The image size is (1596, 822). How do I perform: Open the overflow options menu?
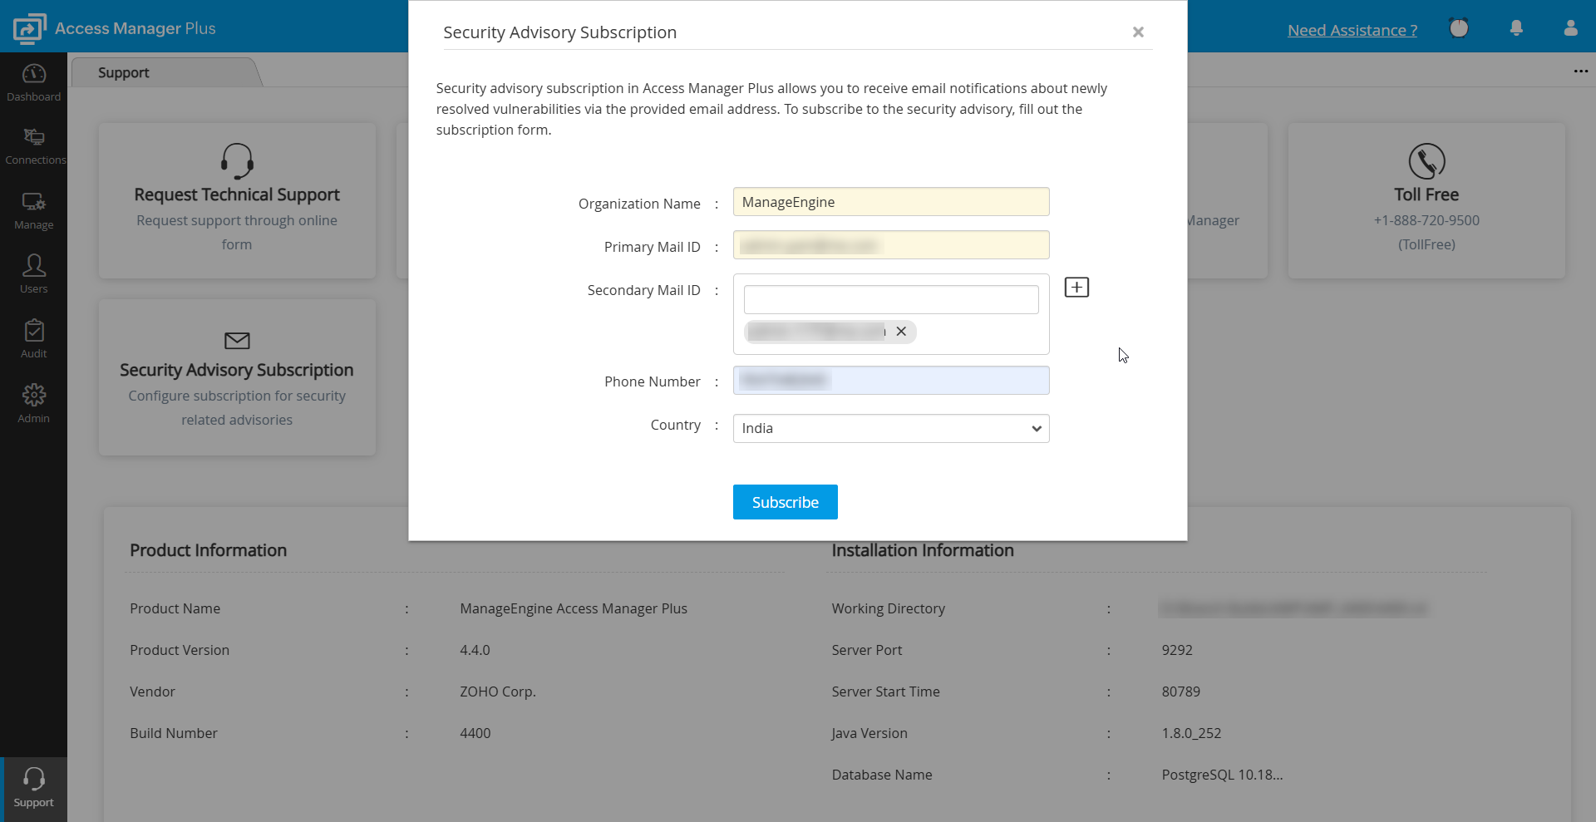coord(1581,71)
